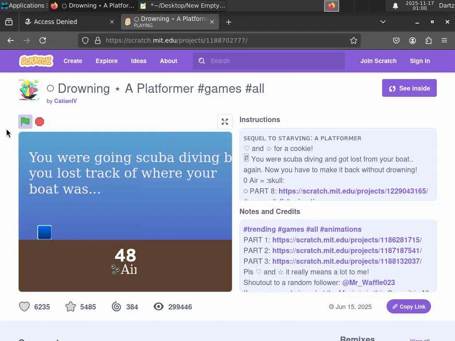
Task: Click the remix spiral icon next to 384
Action: [116, 306]
